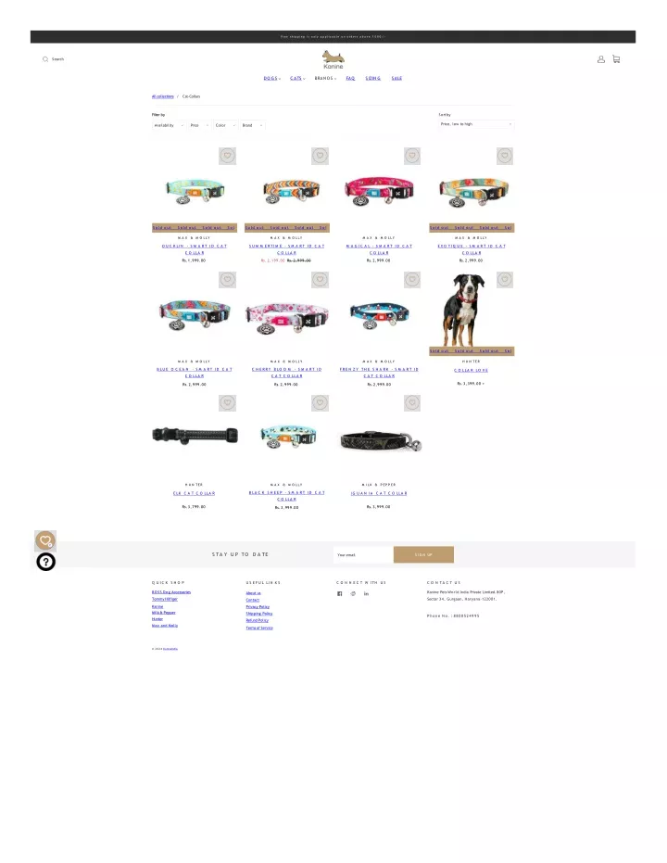Open the Facebook social icon in footer

click(339, 594)
